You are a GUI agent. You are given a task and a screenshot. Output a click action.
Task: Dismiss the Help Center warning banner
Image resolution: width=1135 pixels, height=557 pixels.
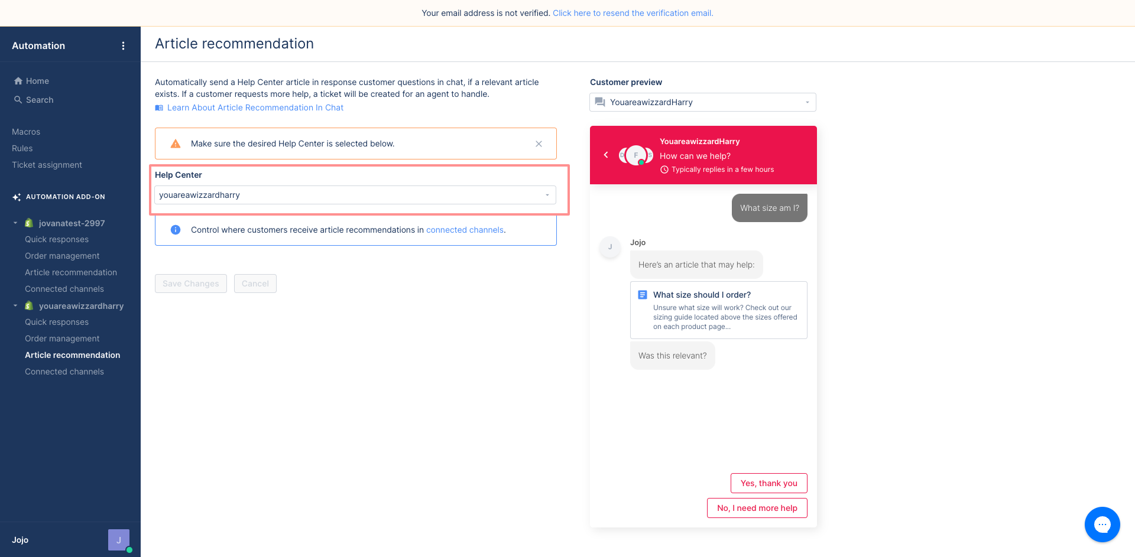(539, 144)
